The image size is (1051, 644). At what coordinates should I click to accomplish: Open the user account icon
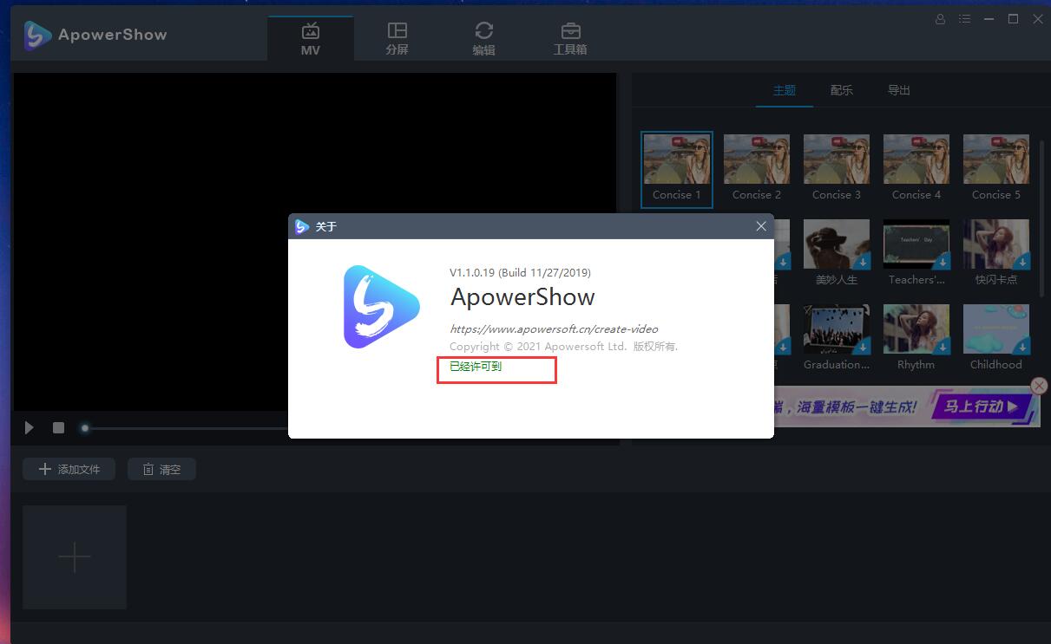(x=940, y=19)
